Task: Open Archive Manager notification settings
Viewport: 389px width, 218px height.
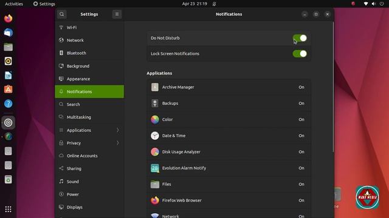Action: [x=229, y=87]
